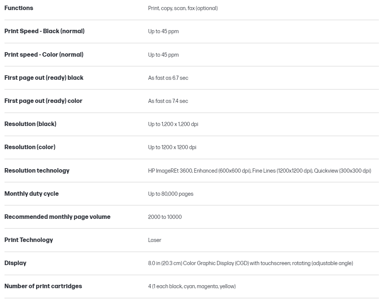Select the HP ImageREt 3600 description text

pyautogui.click(x=259, y=171)
